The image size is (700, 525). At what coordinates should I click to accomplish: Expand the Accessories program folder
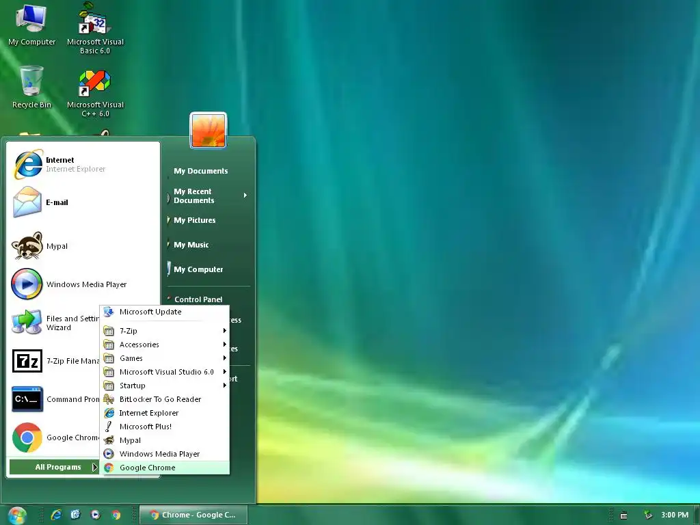point(165,345)
